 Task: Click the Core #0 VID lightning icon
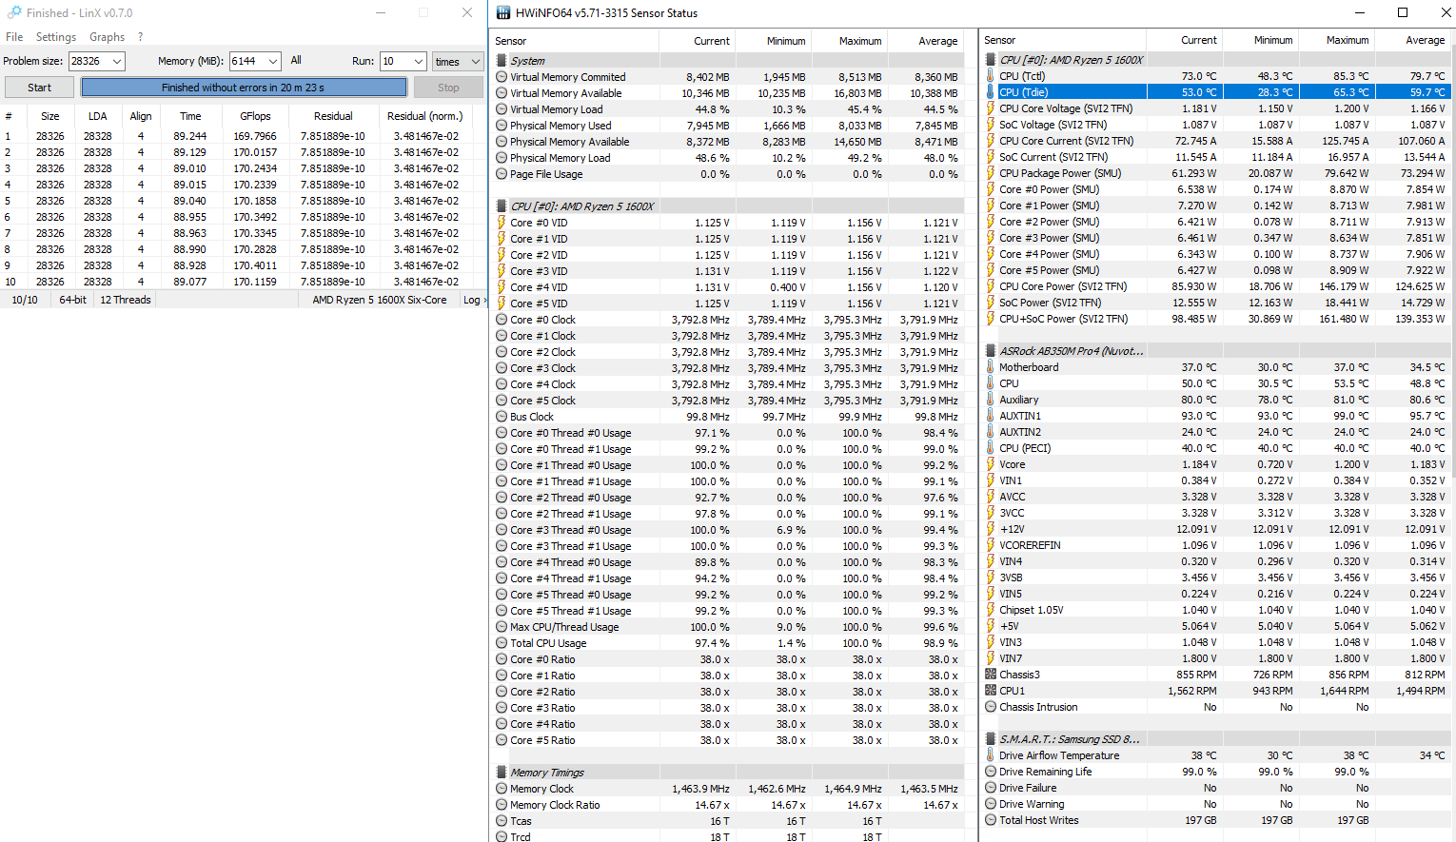click(x=502, y=223)
